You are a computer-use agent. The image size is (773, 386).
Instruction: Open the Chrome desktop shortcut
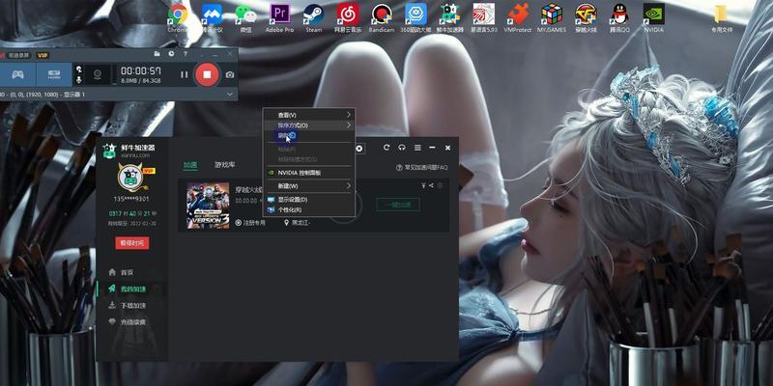point(178,17)
